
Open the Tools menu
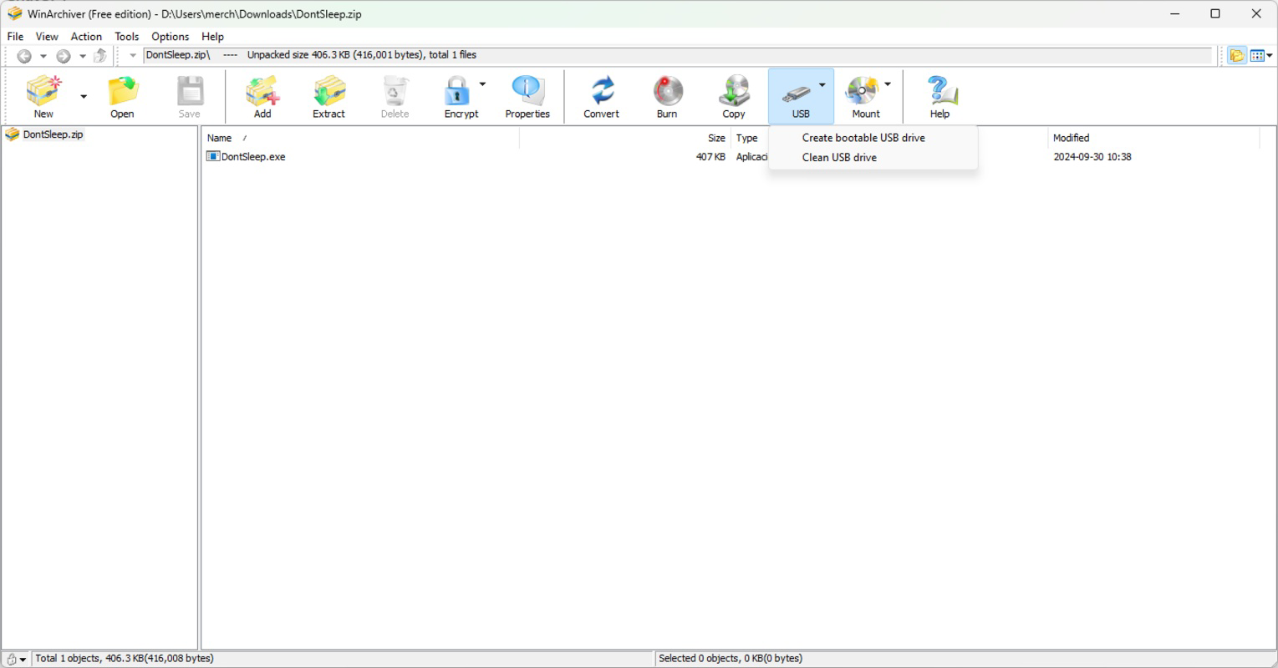[127, 37]
